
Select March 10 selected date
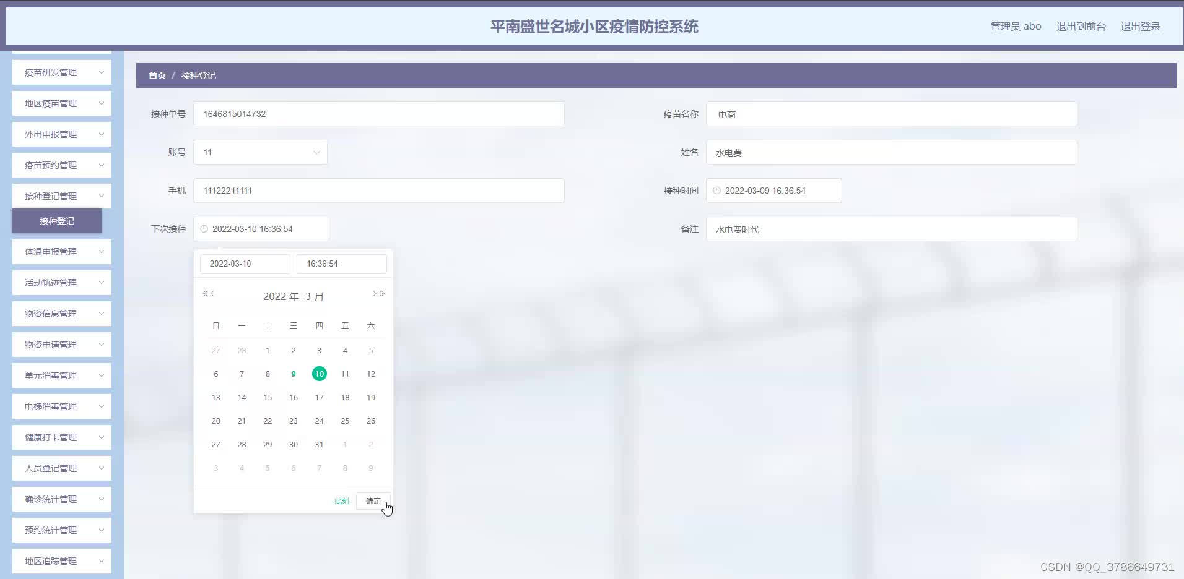click(320, 374)
